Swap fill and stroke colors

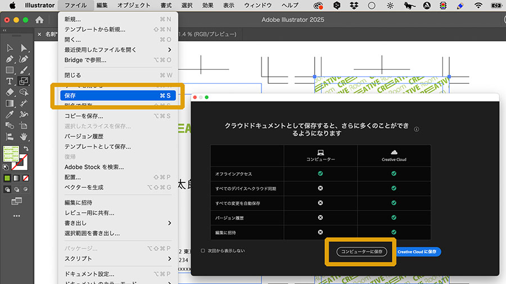click(x=26, y=149)
